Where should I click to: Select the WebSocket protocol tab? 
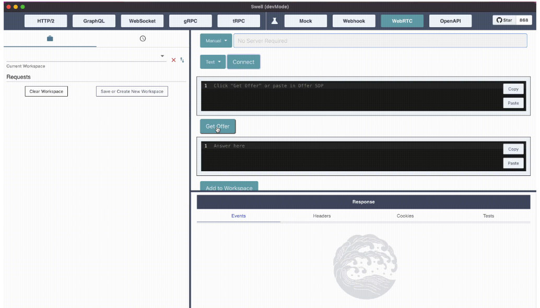click(x=142, y=21)
